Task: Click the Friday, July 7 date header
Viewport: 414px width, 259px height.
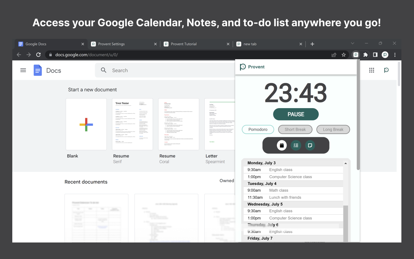Action: (x=260, y=238)
